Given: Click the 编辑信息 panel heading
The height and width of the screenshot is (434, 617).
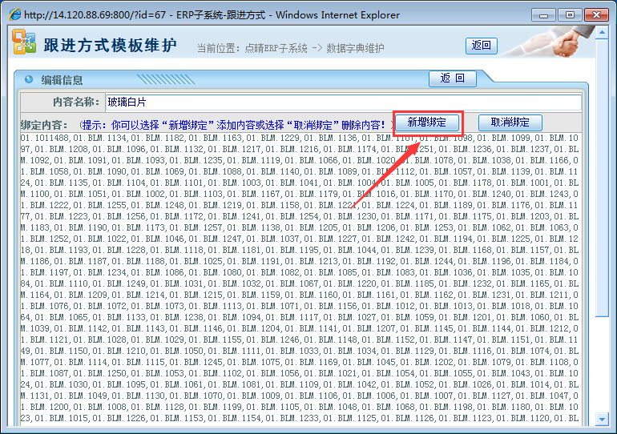Looking at the screenshot, I should click(62, 80).
